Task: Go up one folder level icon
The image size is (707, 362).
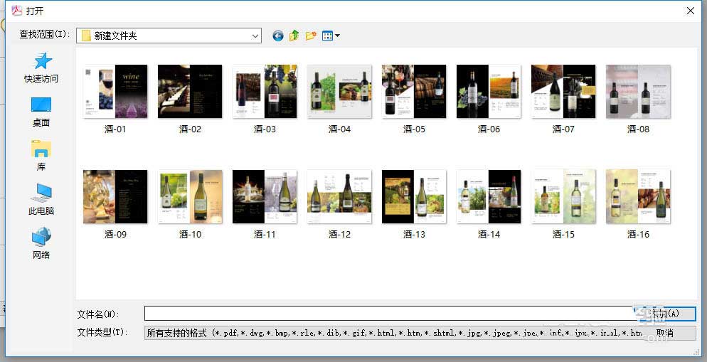Action: 294,36
